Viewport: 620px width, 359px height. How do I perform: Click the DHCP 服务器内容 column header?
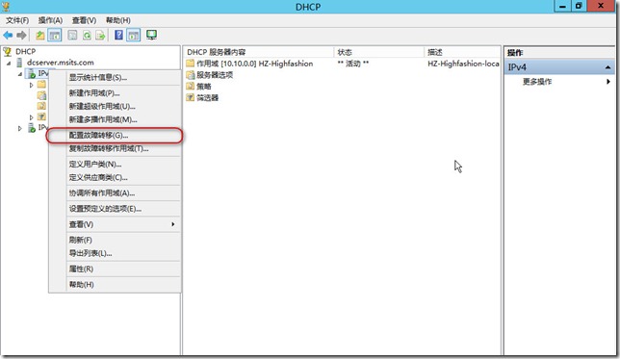click(259, 52)
